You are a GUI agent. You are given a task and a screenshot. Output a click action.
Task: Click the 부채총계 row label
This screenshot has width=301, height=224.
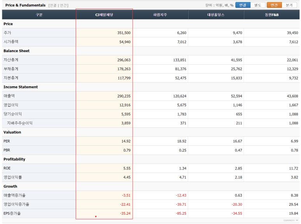tap(11, 69)
